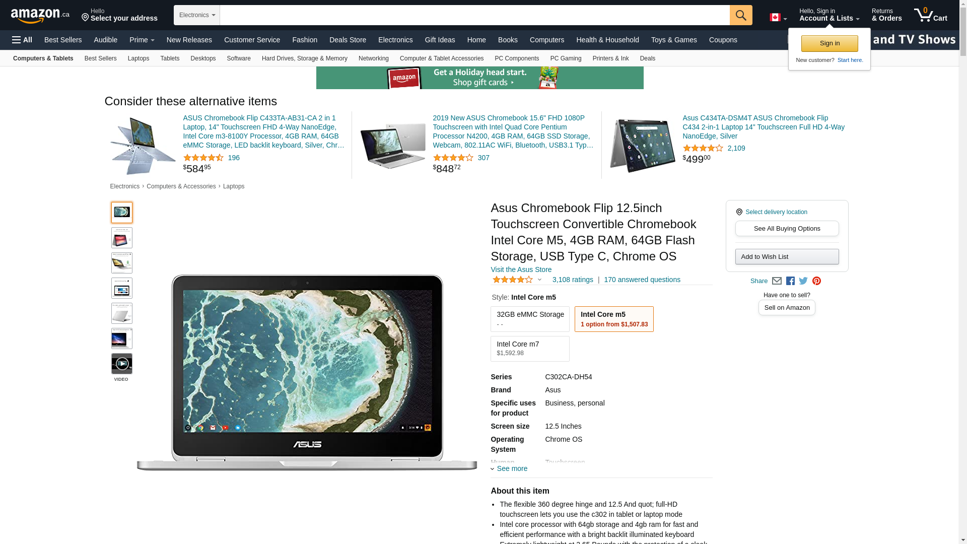Click Add to Wish List button
The width and height of the screenshot is (967, 544).
coord(787,257)
